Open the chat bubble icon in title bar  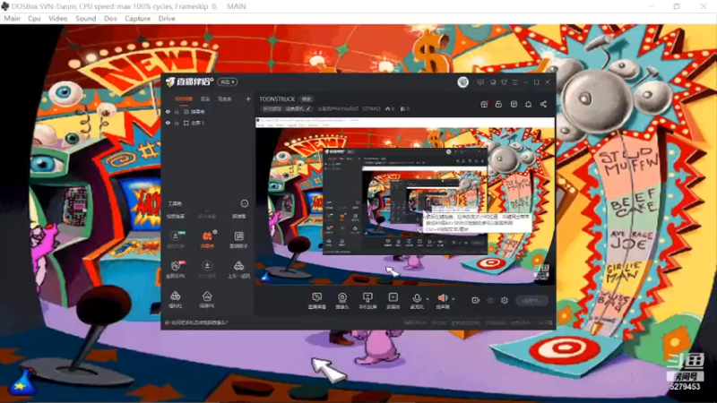coord(492,82)
